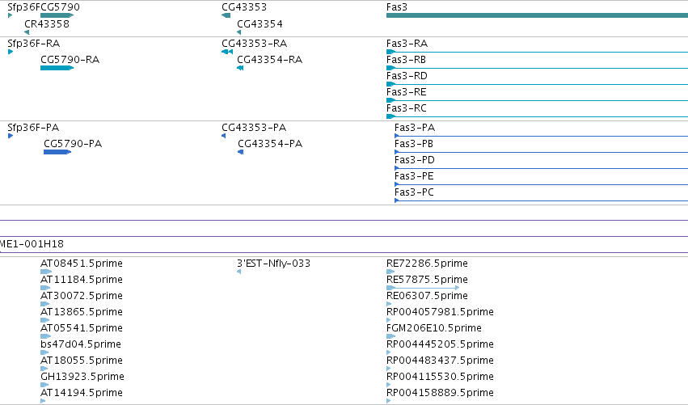Select the CG5790-PA blue protein bar
This screenshot has width=688, height=405.
tap(57, 152)
